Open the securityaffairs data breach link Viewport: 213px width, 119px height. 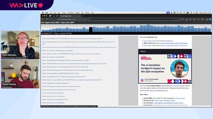point(73,39)
